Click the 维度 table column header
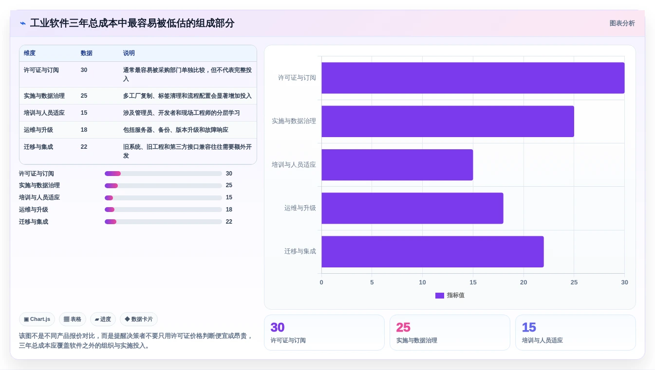Screen dimensions: 655x370 [30, 53]
